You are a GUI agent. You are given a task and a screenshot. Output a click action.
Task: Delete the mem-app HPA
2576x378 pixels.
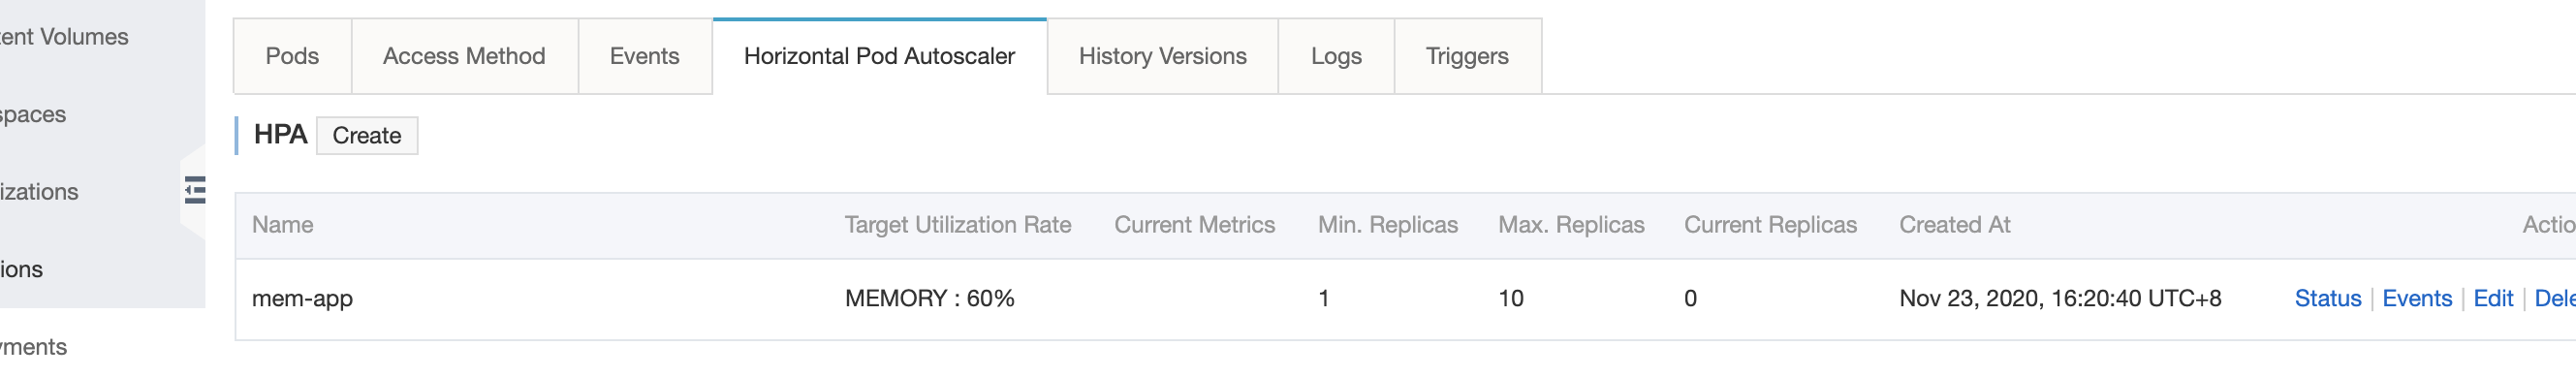click(x=2555, y=298)
